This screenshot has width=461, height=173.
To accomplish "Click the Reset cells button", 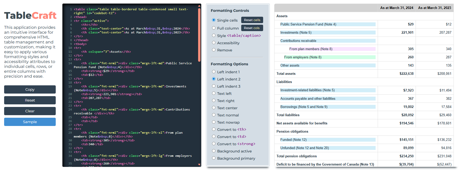I will point(252,20).
